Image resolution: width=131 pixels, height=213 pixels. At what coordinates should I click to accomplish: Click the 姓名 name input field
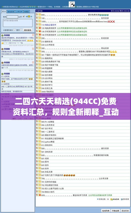click(x=12, y=17)
